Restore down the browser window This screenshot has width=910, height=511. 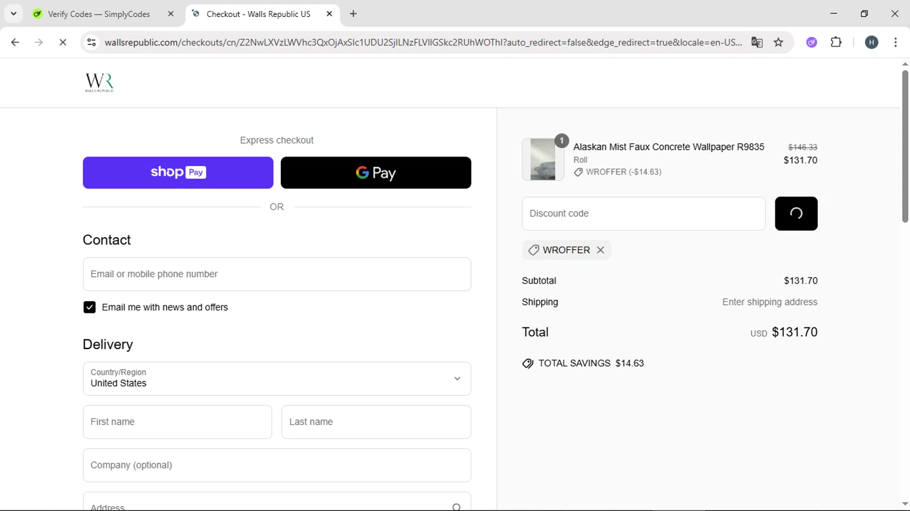pyautogui.click(x=864, y=13)
